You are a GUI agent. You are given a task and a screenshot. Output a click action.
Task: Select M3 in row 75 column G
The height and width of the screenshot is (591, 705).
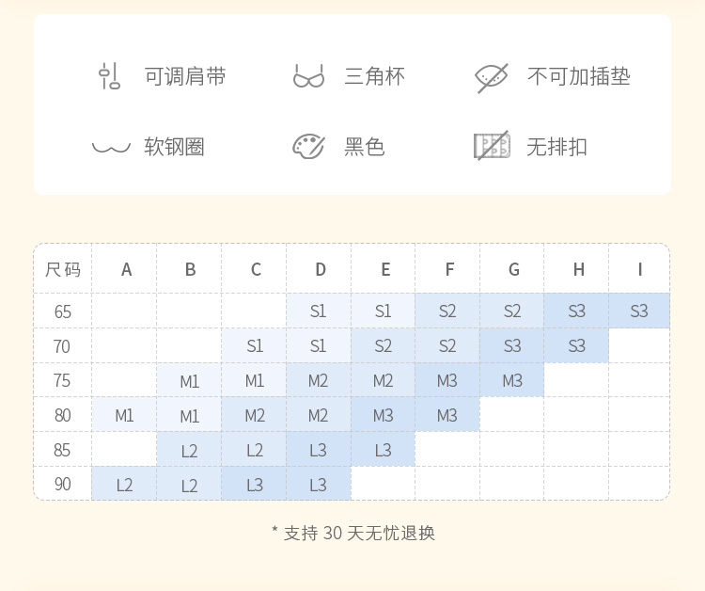click(x=512, y=381)
